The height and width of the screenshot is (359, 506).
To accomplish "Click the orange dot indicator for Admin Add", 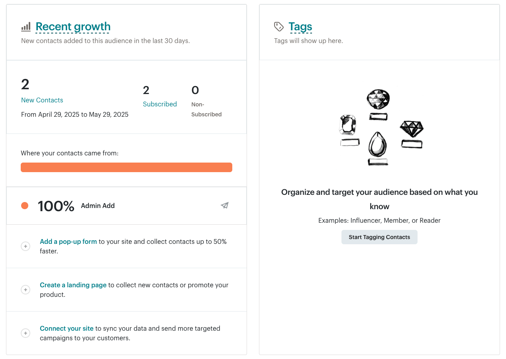I will 25,206.
